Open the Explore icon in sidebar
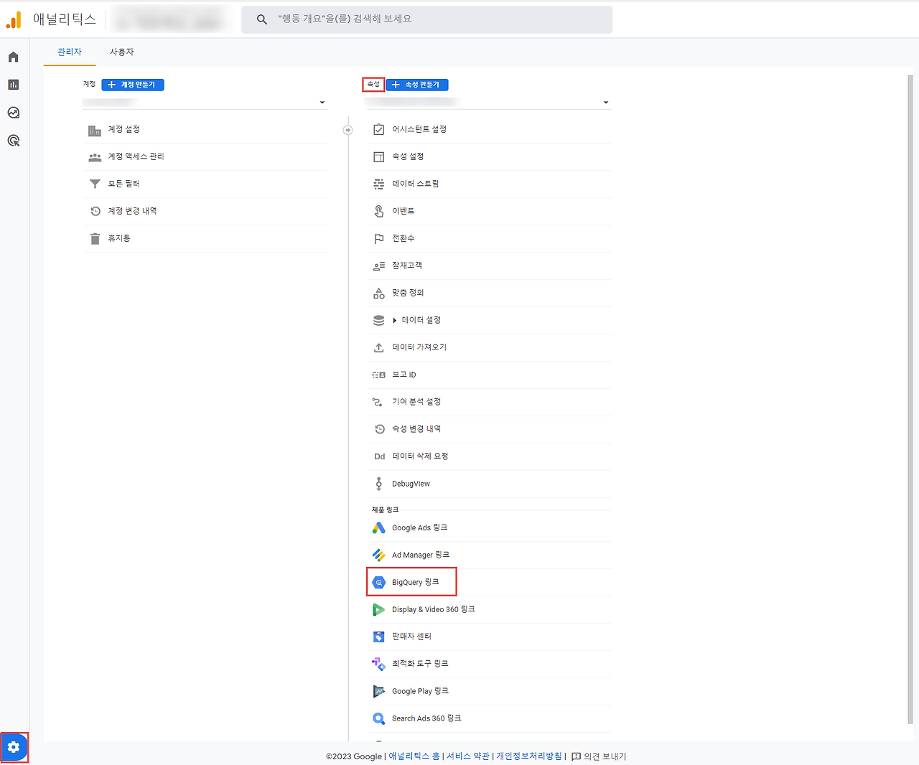 pos(14,113)
